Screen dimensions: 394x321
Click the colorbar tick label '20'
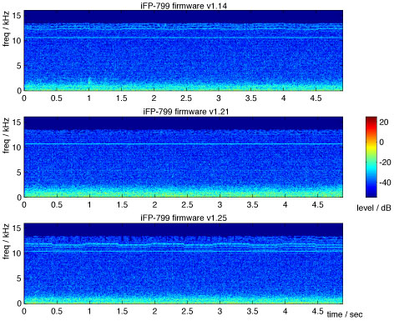[x=384, y=122]
